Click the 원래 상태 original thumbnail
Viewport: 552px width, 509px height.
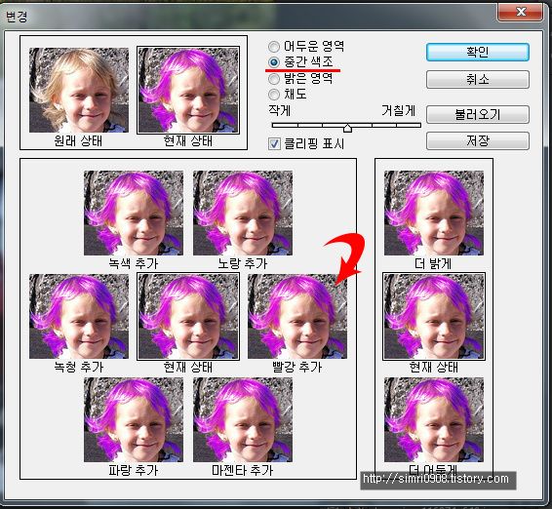click(79, 90)
